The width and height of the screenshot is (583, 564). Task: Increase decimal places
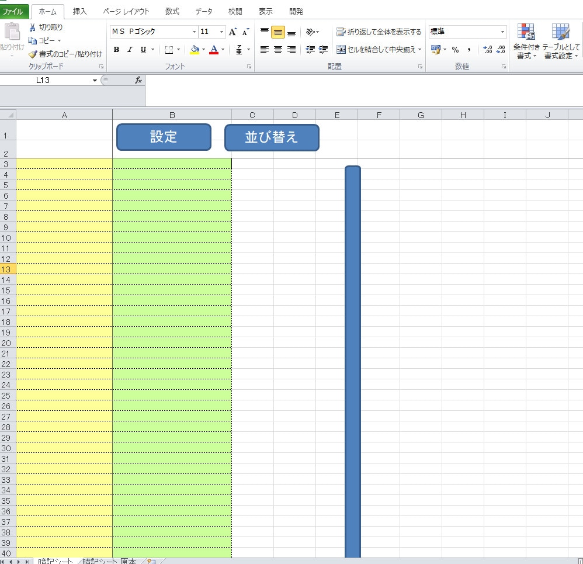coord(487,50)
